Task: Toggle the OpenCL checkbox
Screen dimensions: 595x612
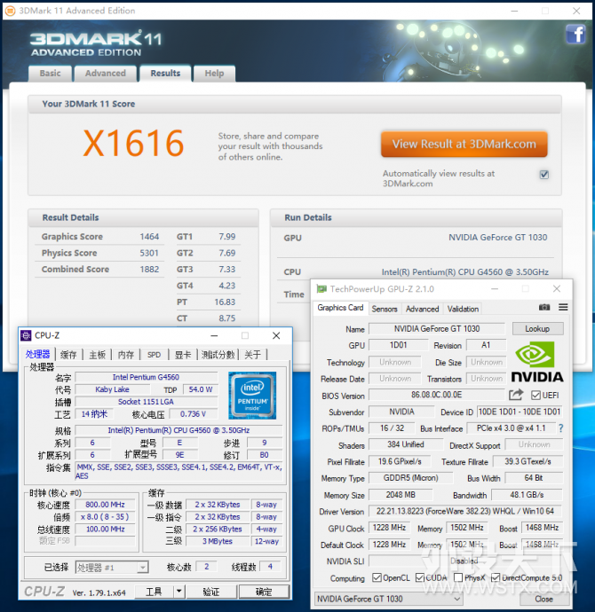Action: [377, 577]
